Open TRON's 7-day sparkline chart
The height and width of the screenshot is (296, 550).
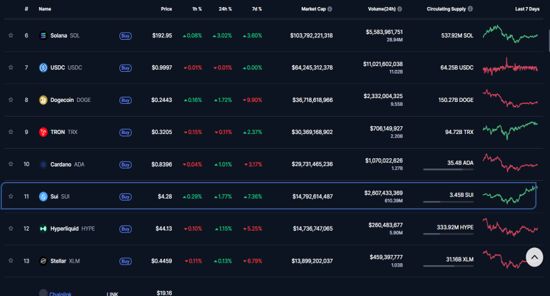[510, 131]
